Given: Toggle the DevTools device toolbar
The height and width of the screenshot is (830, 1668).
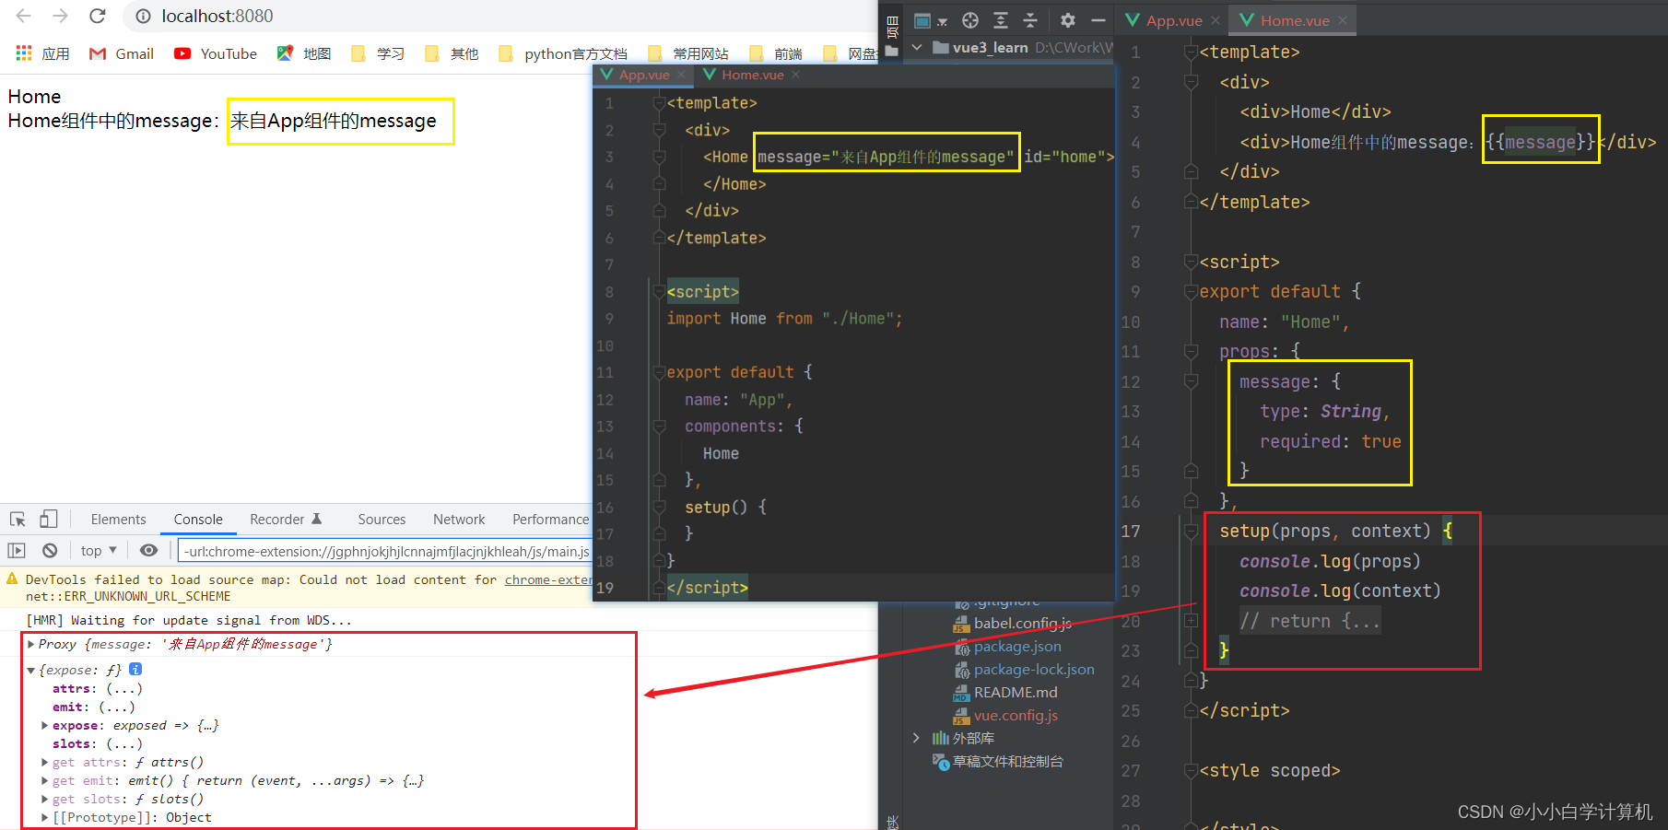Looking at the screenshot, I should pos(49,520).
